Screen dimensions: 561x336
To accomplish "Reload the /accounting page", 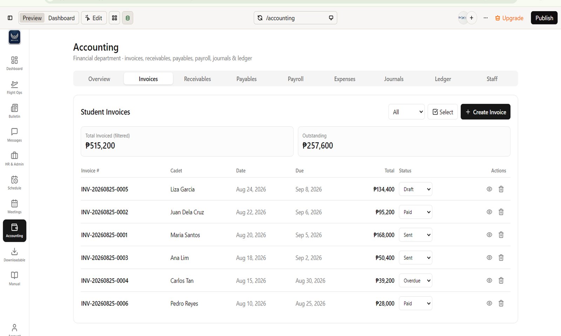I will (x=260, y=18).
